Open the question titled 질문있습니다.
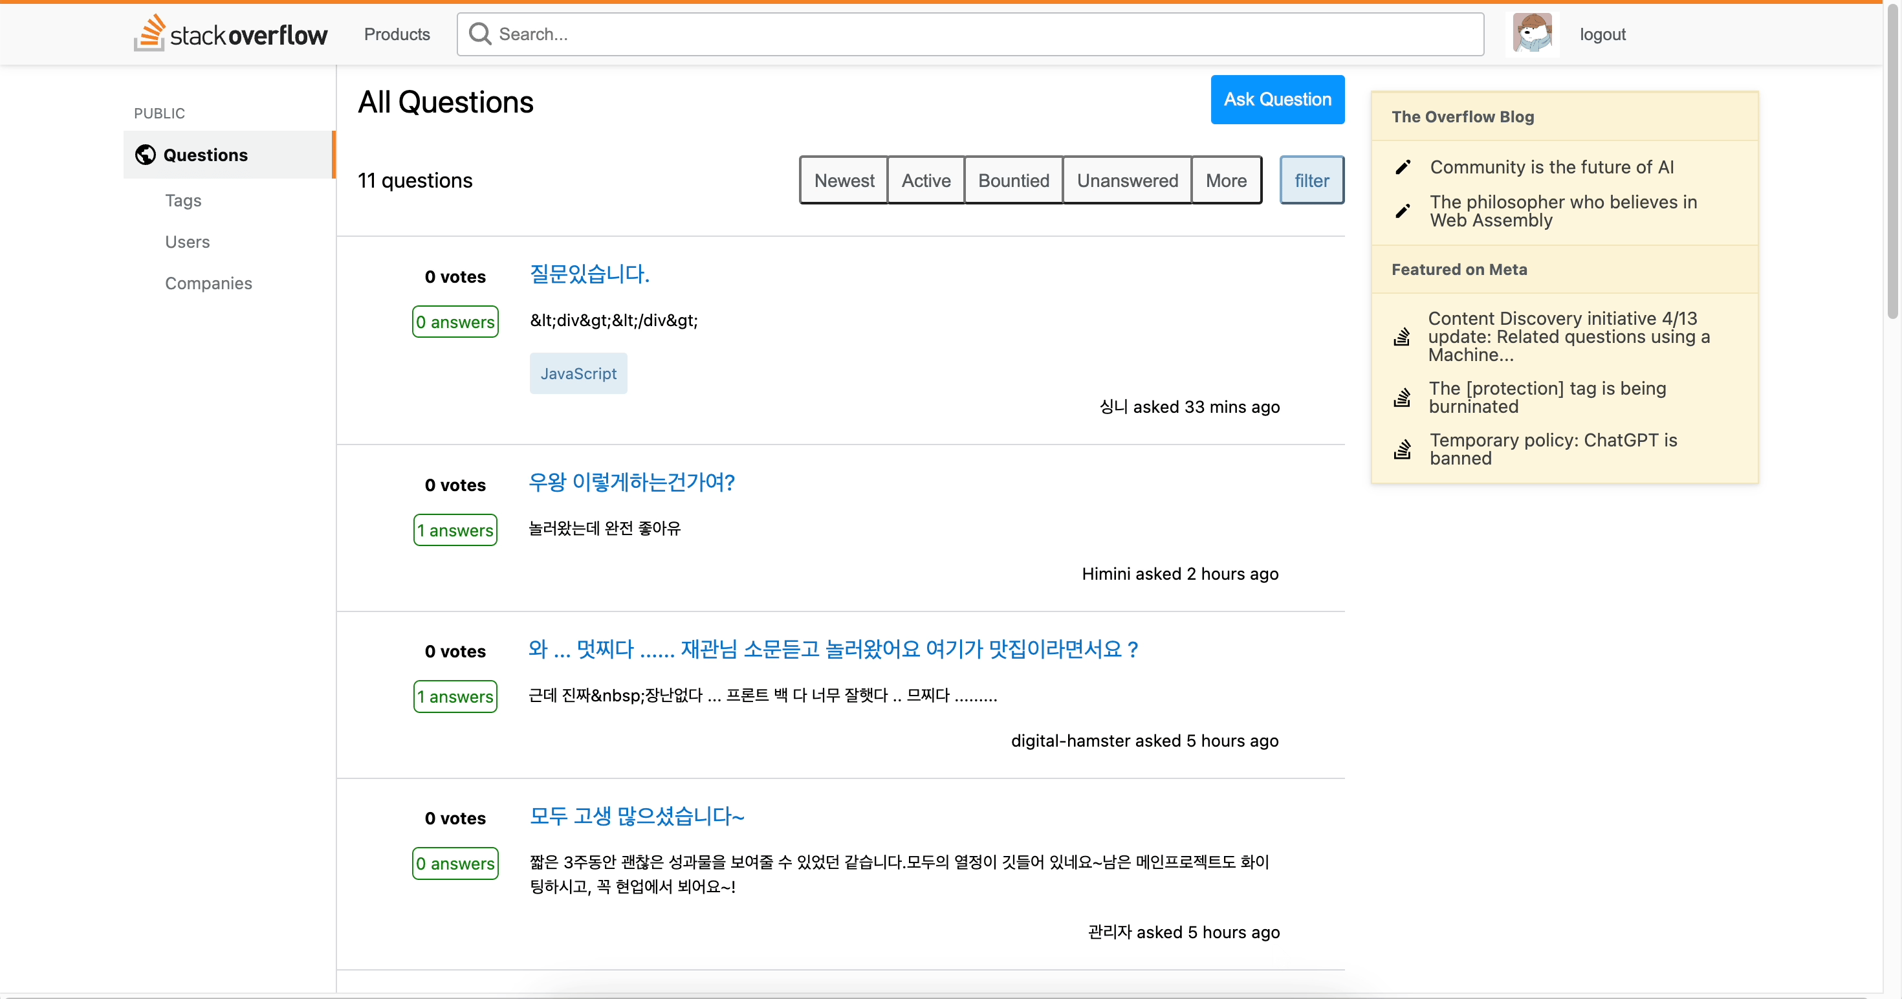 [589, 274]
